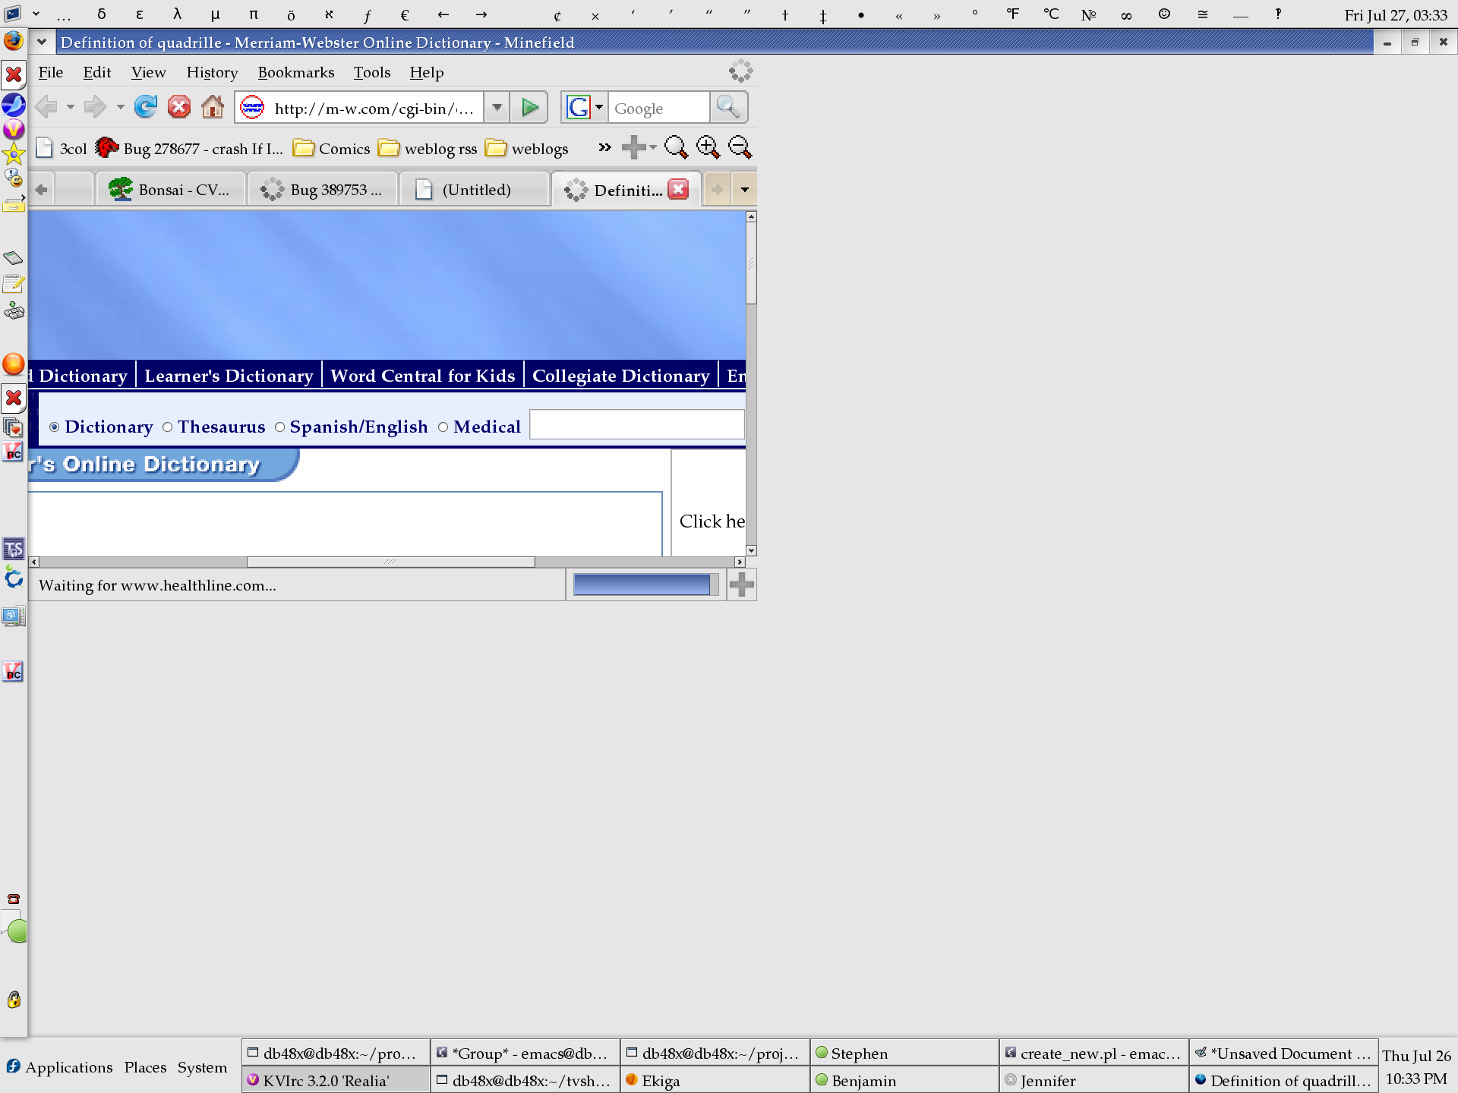The height and width of the screenshot is (1093, 1458).
Task: Open the search engine chooser dropdown
Action: [599, 108]
